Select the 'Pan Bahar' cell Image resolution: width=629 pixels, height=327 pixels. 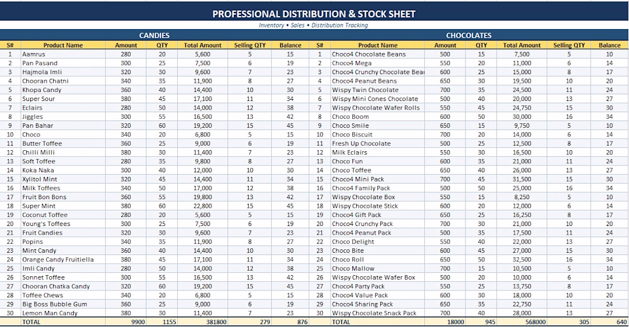(63, 126)
